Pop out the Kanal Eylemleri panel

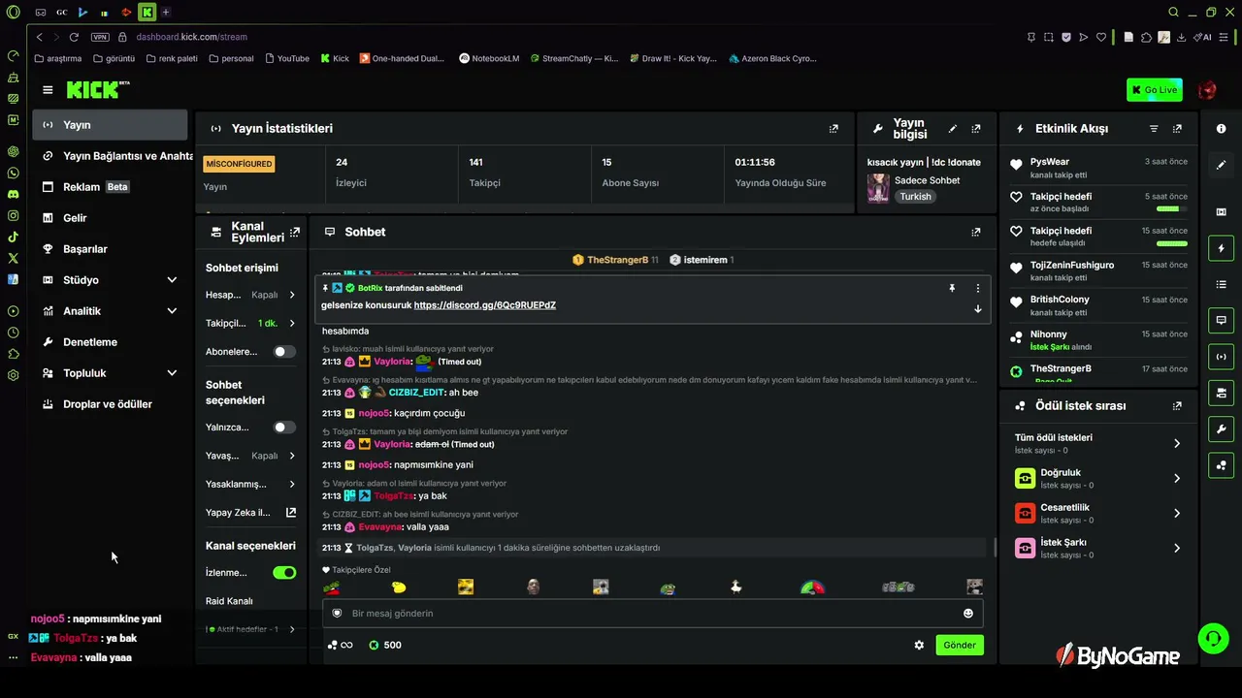click(295, 232)
